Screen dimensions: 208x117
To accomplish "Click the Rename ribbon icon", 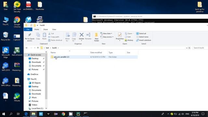I will point(88,36).
